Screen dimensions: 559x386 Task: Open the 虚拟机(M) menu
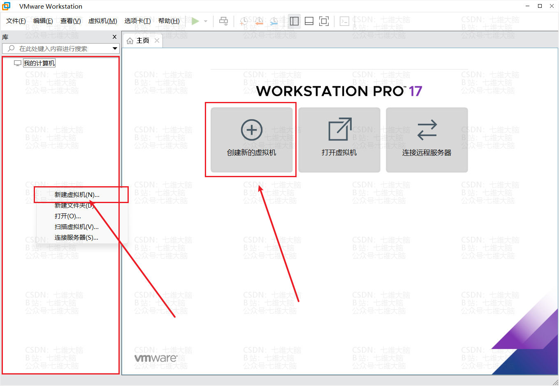[x=103, y=21]
